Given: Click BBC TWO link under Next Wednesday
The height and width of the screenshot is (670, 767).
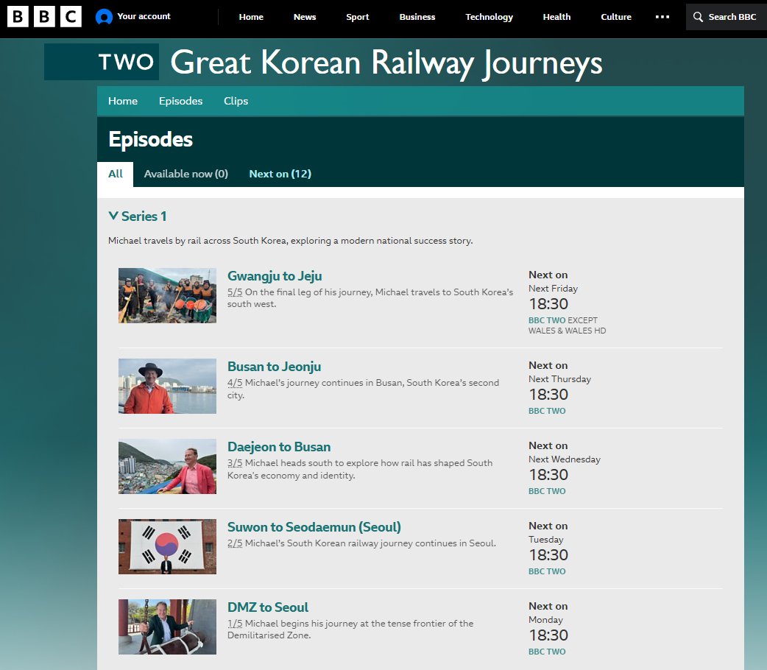Looking at the screenshot, I should [x=547, y=491].
